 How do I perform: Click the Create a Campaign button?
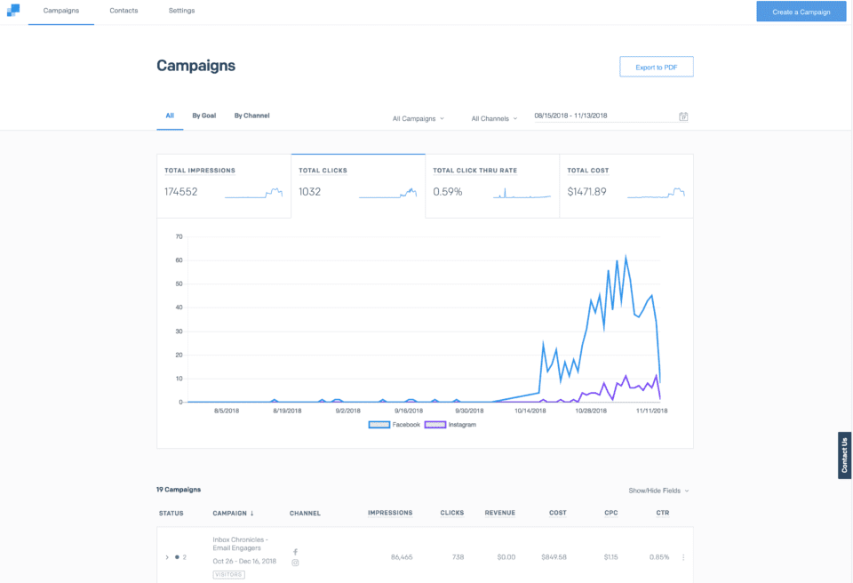point(801,12)
